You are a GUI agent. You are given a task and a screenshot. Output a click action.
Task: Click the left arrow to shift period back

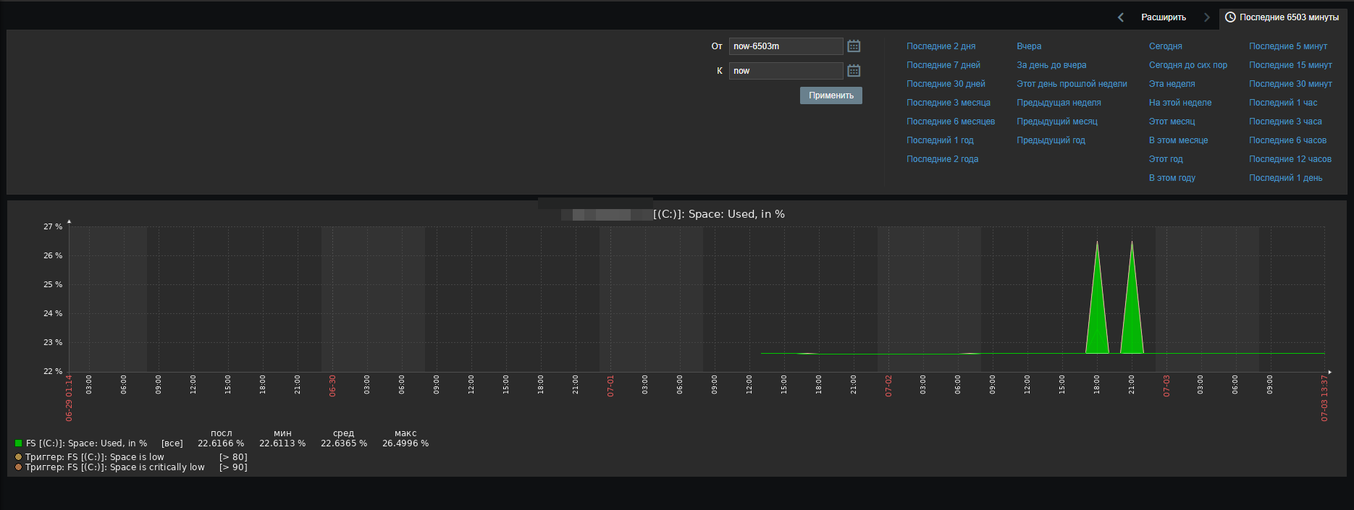(x=1120, y=17)
